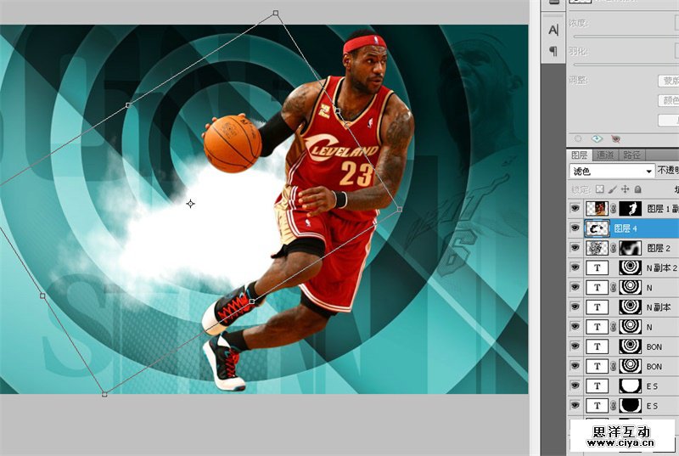Image resolution: width=679 pixels, height=456 pixels.
Task: Click the lock transparent pixels icon
Action: coord(600,189)
